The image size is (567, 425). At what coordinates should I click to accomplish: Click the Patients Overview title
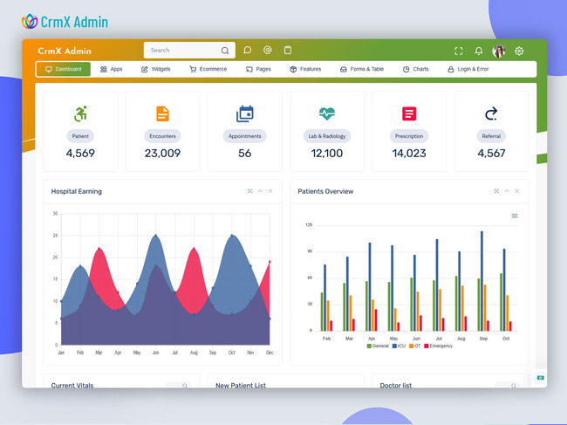point(325,191)
